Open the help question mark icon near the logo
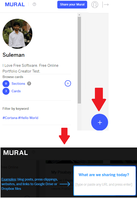Image resolution: width=137 pixels, height=198 pixels. coord(34,4)
